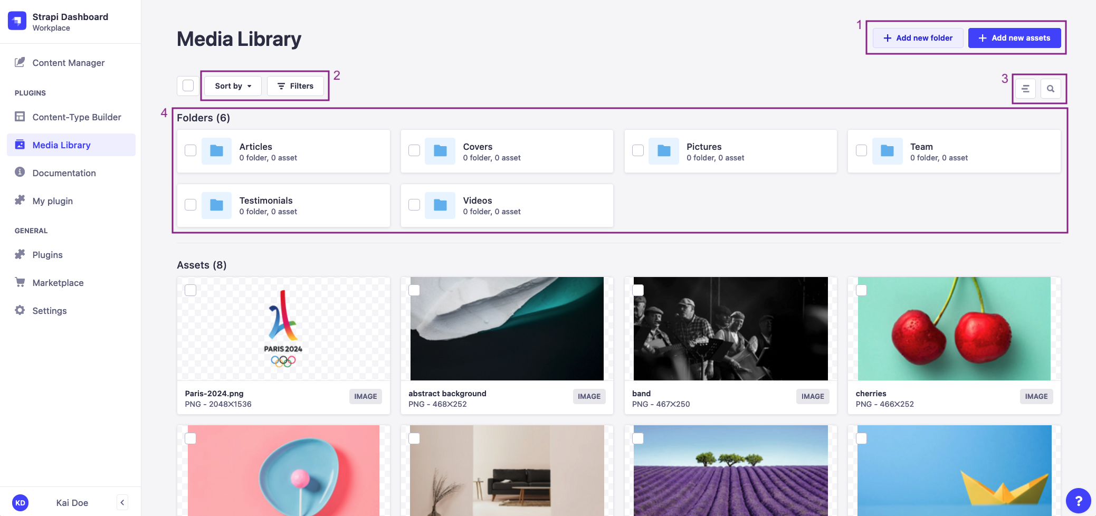The image size is (1096, 516).
Task: Open the Sort by dropdown
Action: click(232, 85)
